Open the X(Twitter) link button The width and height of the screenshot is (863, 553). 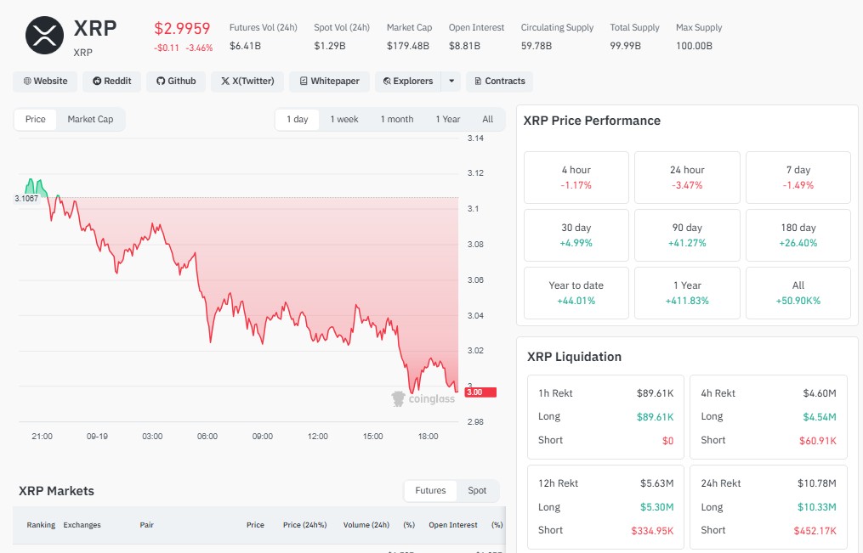pos(247,82)
